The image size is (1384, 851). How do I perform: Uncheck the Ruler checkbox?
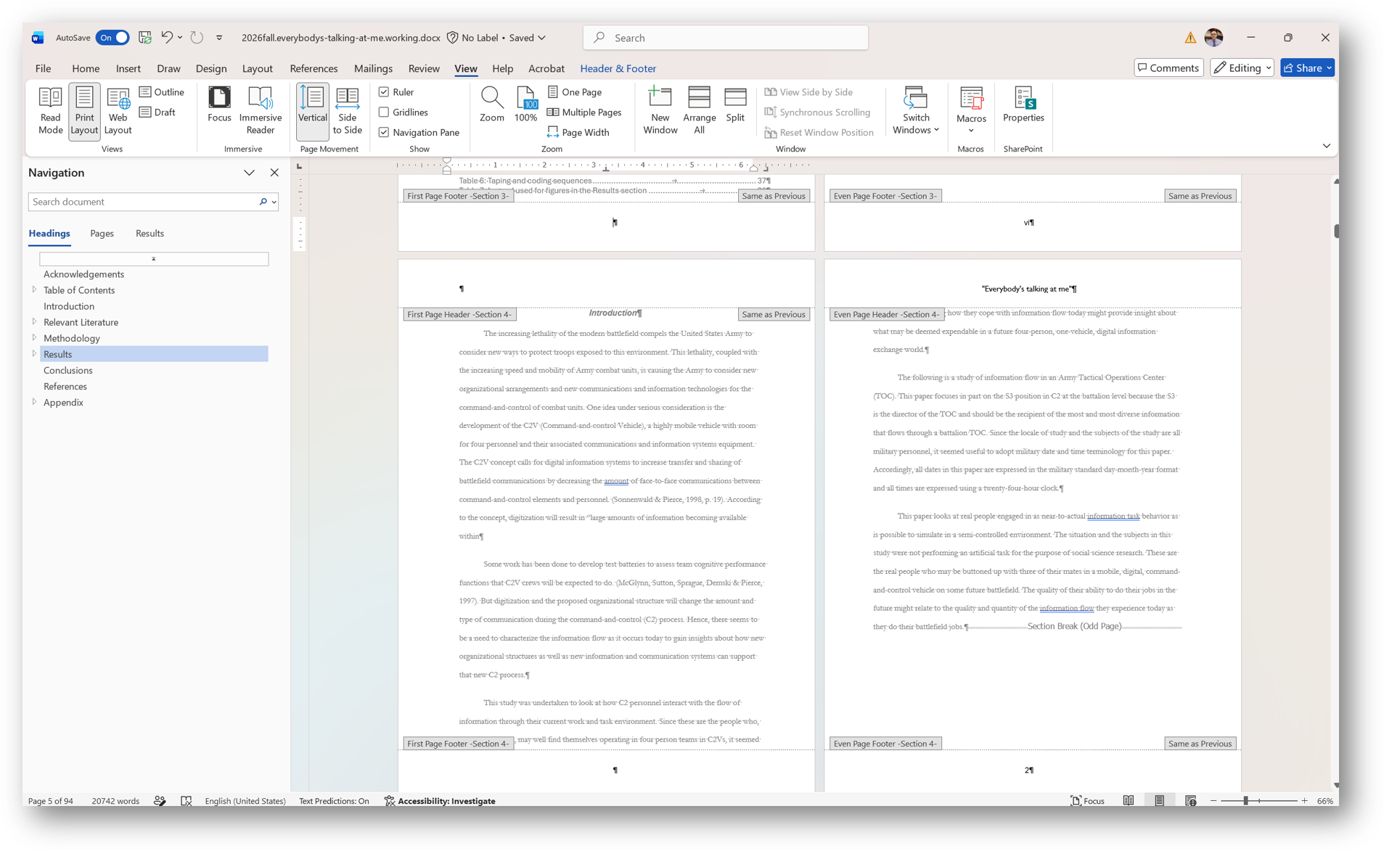tap(384, 92)
